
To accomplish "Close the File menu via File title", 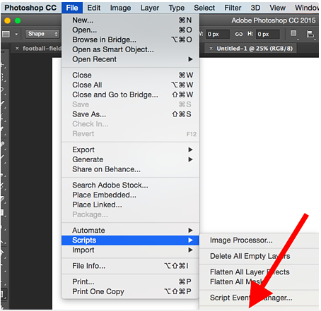I will [72, 8].
